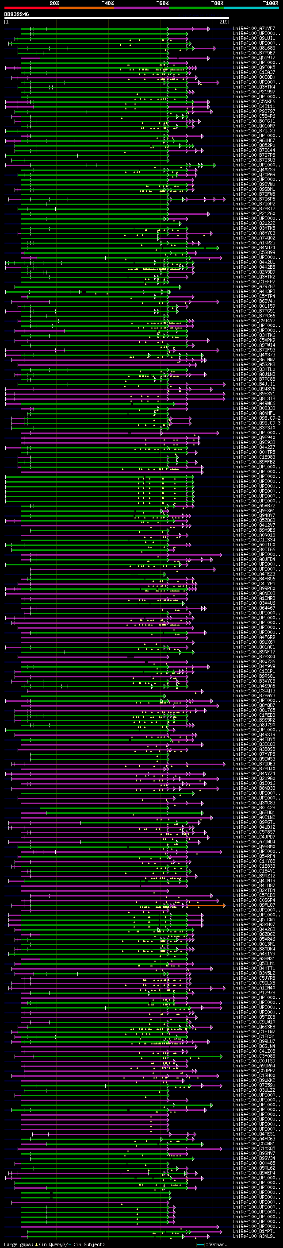Select row 'UniRef100_Q010M7'
The height and width of the screenshot is (1248, 283).
(254, 126)
